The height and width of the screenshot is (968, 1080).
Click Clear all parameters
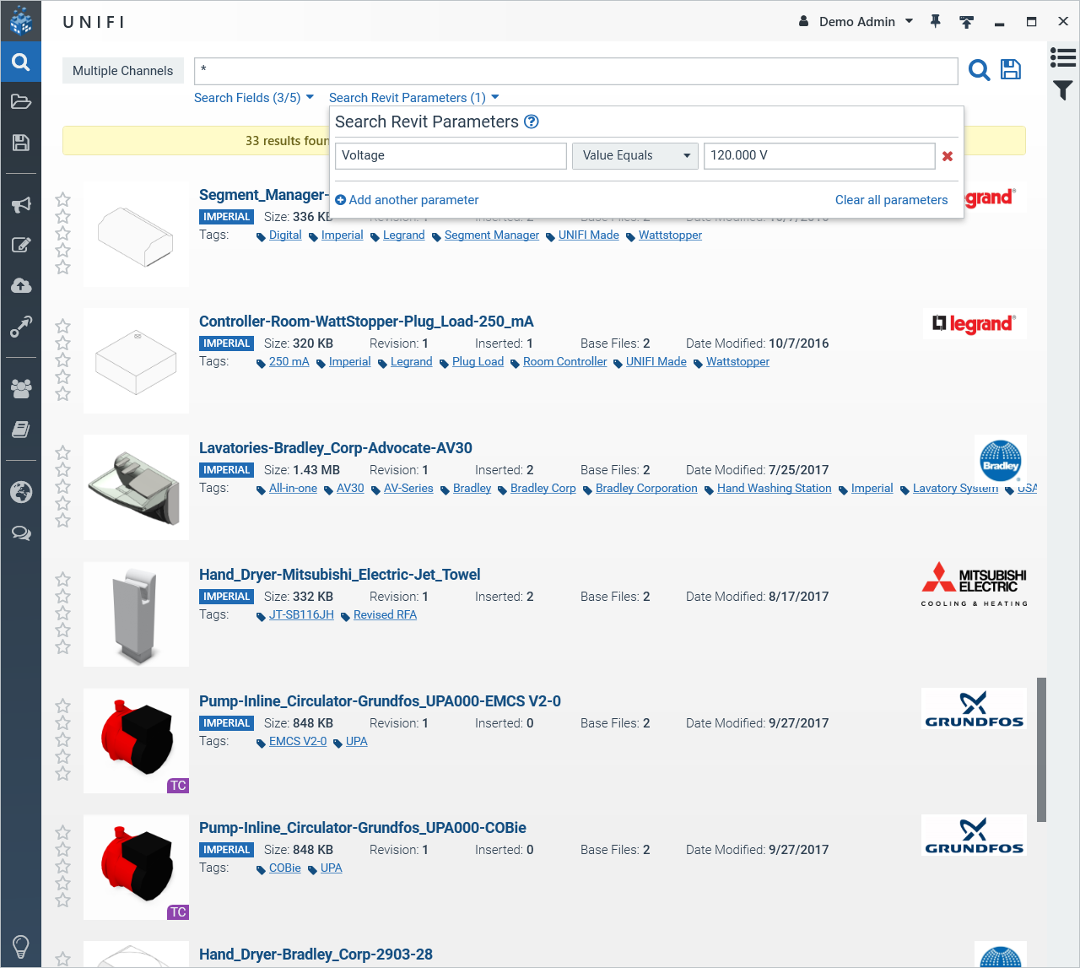tap(892, 200)
